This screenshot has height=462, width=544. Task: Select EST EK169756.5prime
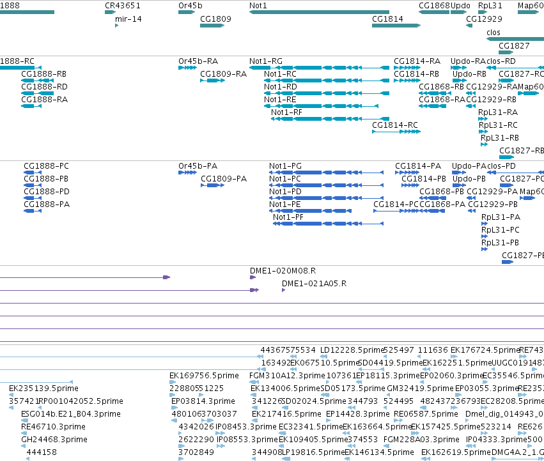point(173,382)
